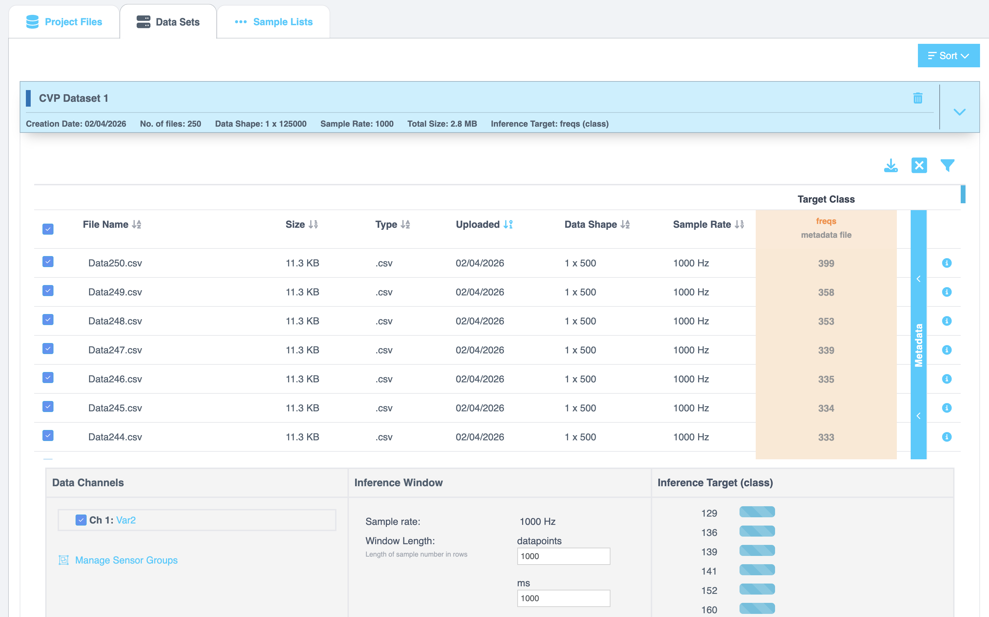Show info for Data247.csv
Viewport: 989px width, 617px height.
947,350
